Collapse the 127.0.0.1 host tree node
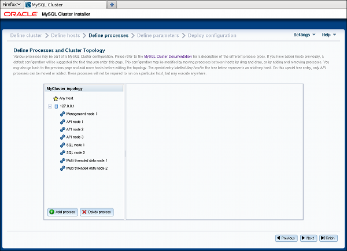This screenshot has height=251, width=347. 50,106
